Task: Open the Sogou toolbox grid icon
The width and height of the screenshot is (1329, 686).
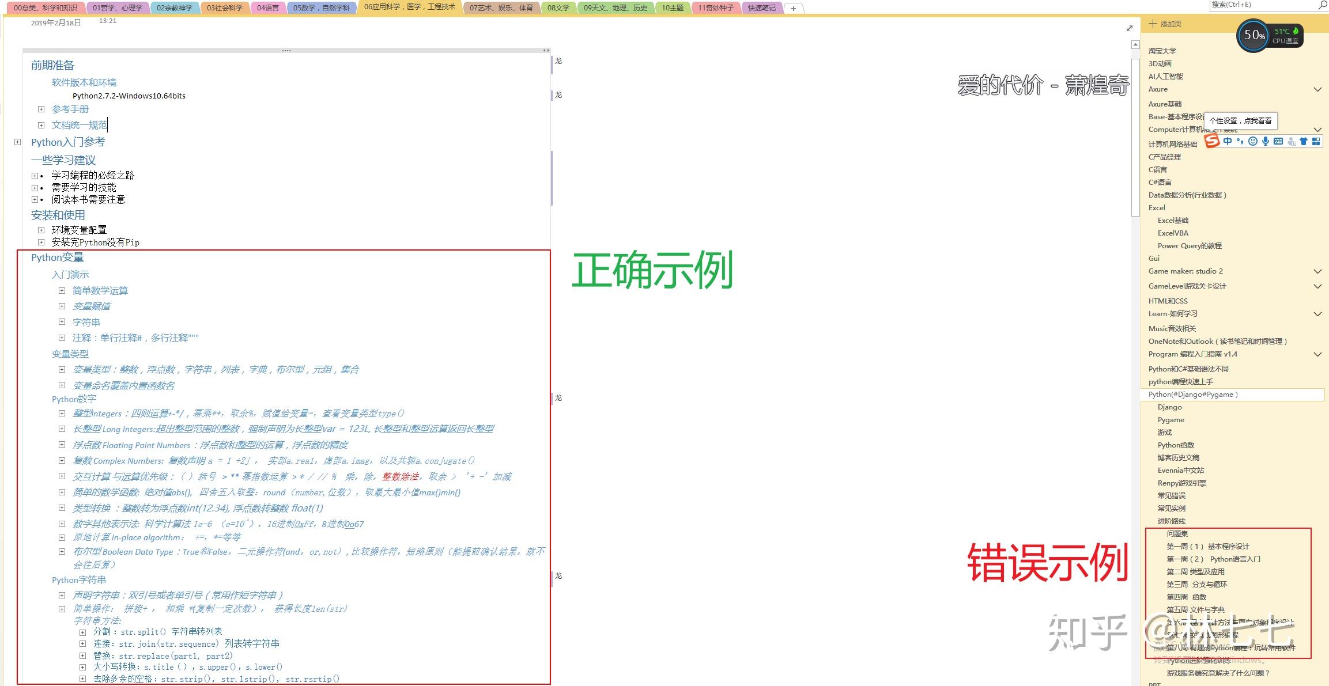Action: 1316,141
